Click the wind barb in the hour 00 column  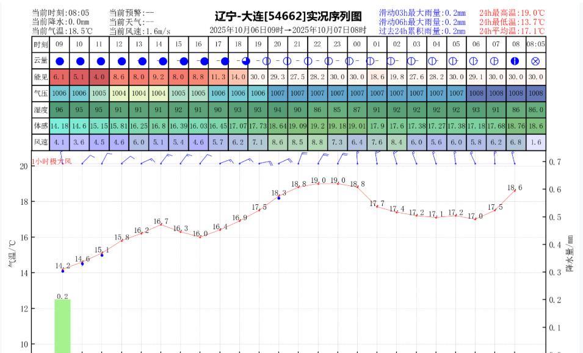(358, 158)
